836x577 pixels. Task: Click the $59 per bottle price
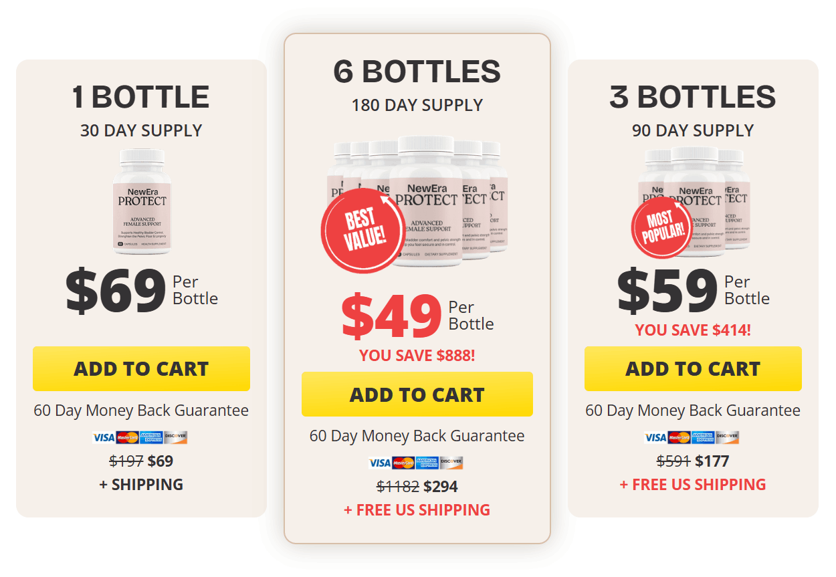pyautogui.click(x=667, y=291)
